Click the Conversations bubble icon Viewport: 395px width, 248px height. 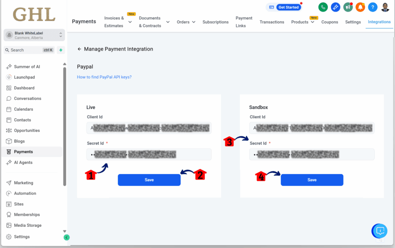(x=9, y=98)
